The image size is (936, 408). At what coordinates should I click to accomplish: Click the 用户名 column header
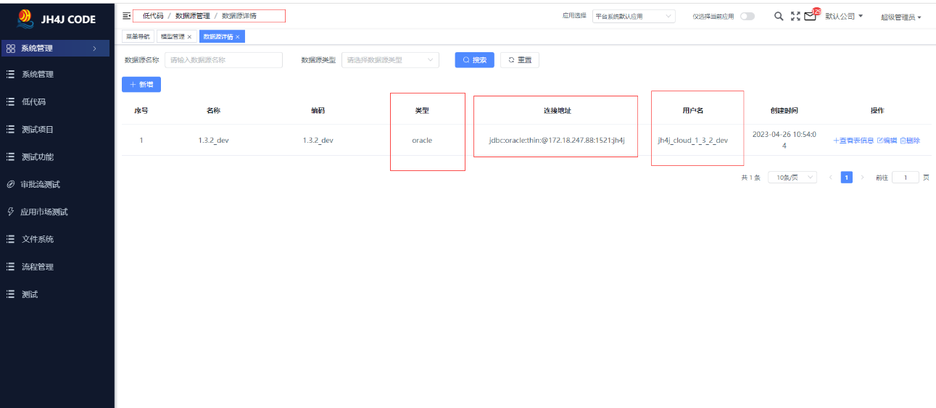[693, 111]
